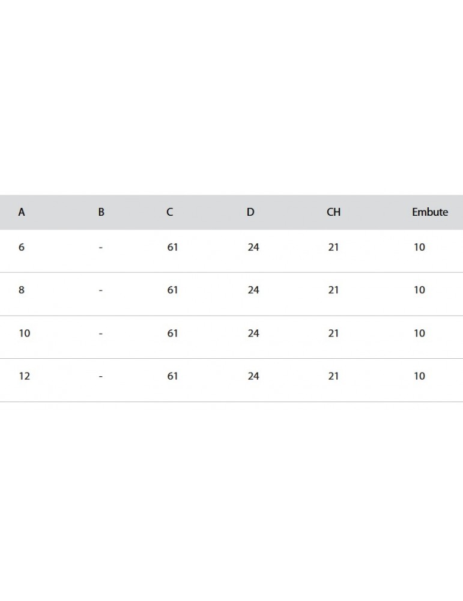The width and height of the screenshot is (463, 601).
Task: Click the column header B
Action: [101, 212]
